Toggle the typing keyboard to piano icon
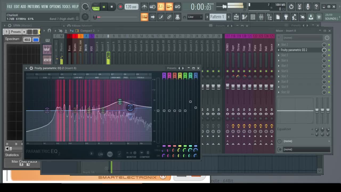The width and height of the screenshot is (341, 192). click(x=144, y=17)
